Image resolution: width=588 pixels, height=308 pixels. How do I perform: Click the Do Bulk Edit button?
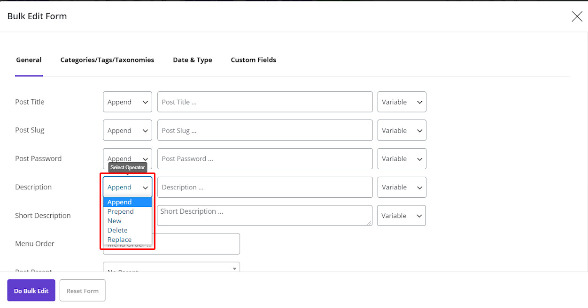[x=31, y=290]
